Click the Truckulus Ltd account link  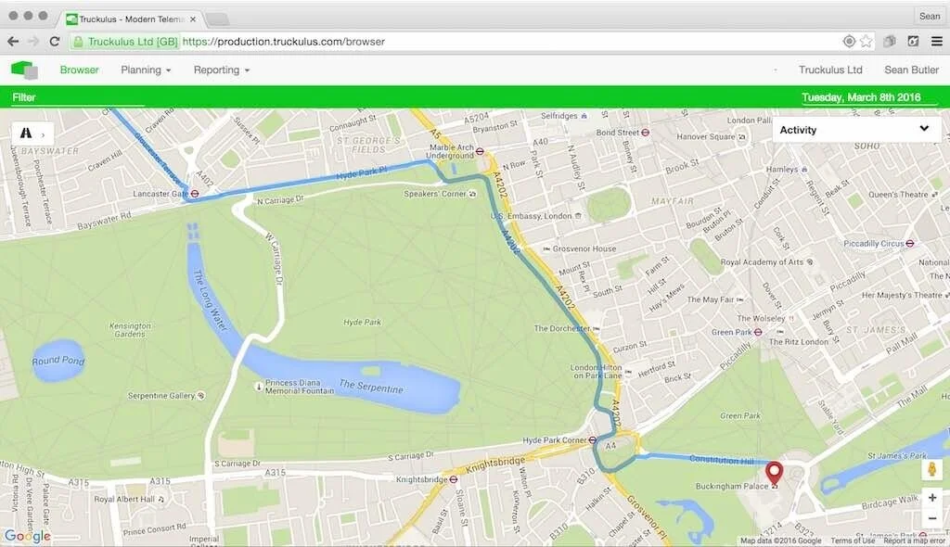pyautogui.click(x=830, y=70)
